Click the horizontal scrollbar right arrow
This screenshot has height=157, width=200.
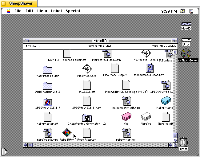170,145
